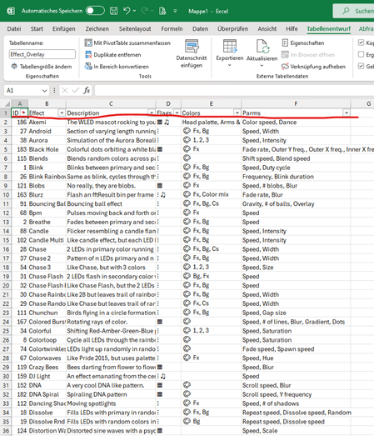Screen dimensions: 374x436
Task: Click the Undo arrow icon
Action: coord(127,11)
